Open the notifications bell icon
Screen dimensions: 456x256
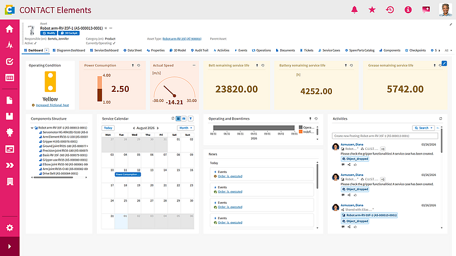point(354,10)
